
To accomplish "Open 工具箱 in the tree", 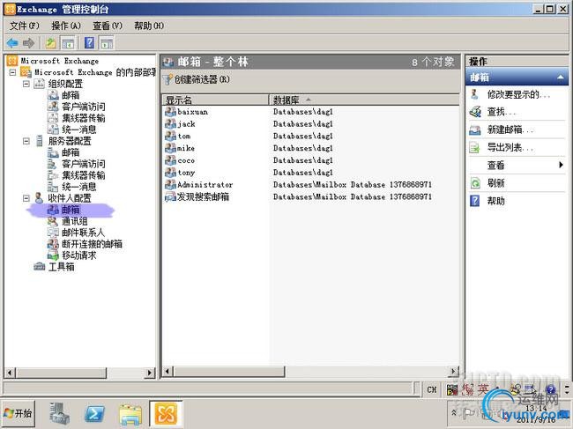I will 62,267.
